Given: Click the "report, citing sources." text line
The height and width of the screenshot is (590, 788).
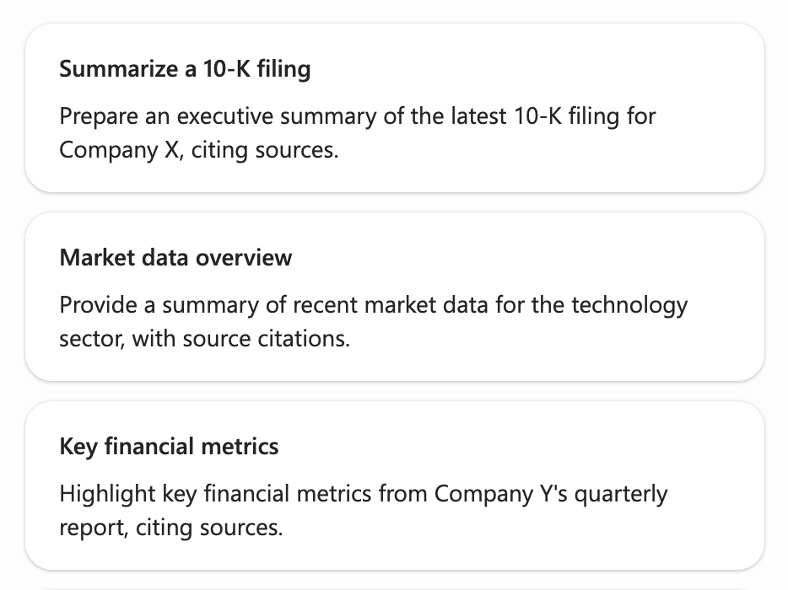Looking at the screenshot, I should 171,528.
